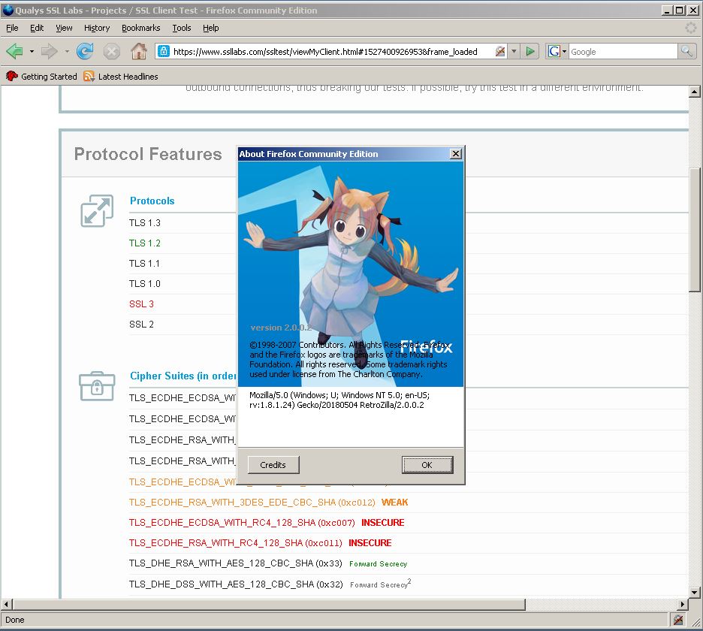Click the Cipher Suites briefcase lock icon
The height and width of the screenshot is (631, 703).
[97, 385]
